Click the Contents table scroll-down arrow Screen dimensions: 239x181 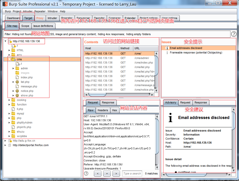coord(156,91)
